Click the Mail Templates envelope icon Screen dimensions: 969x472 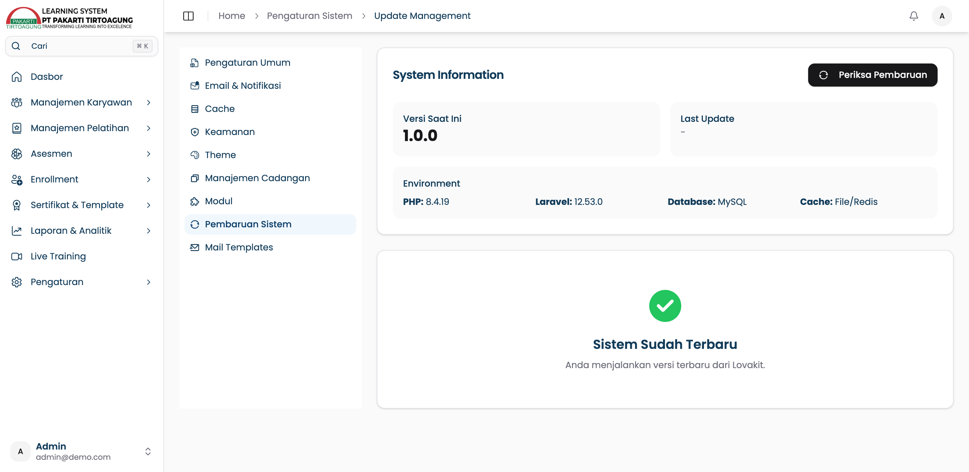(x=195, y=247)
